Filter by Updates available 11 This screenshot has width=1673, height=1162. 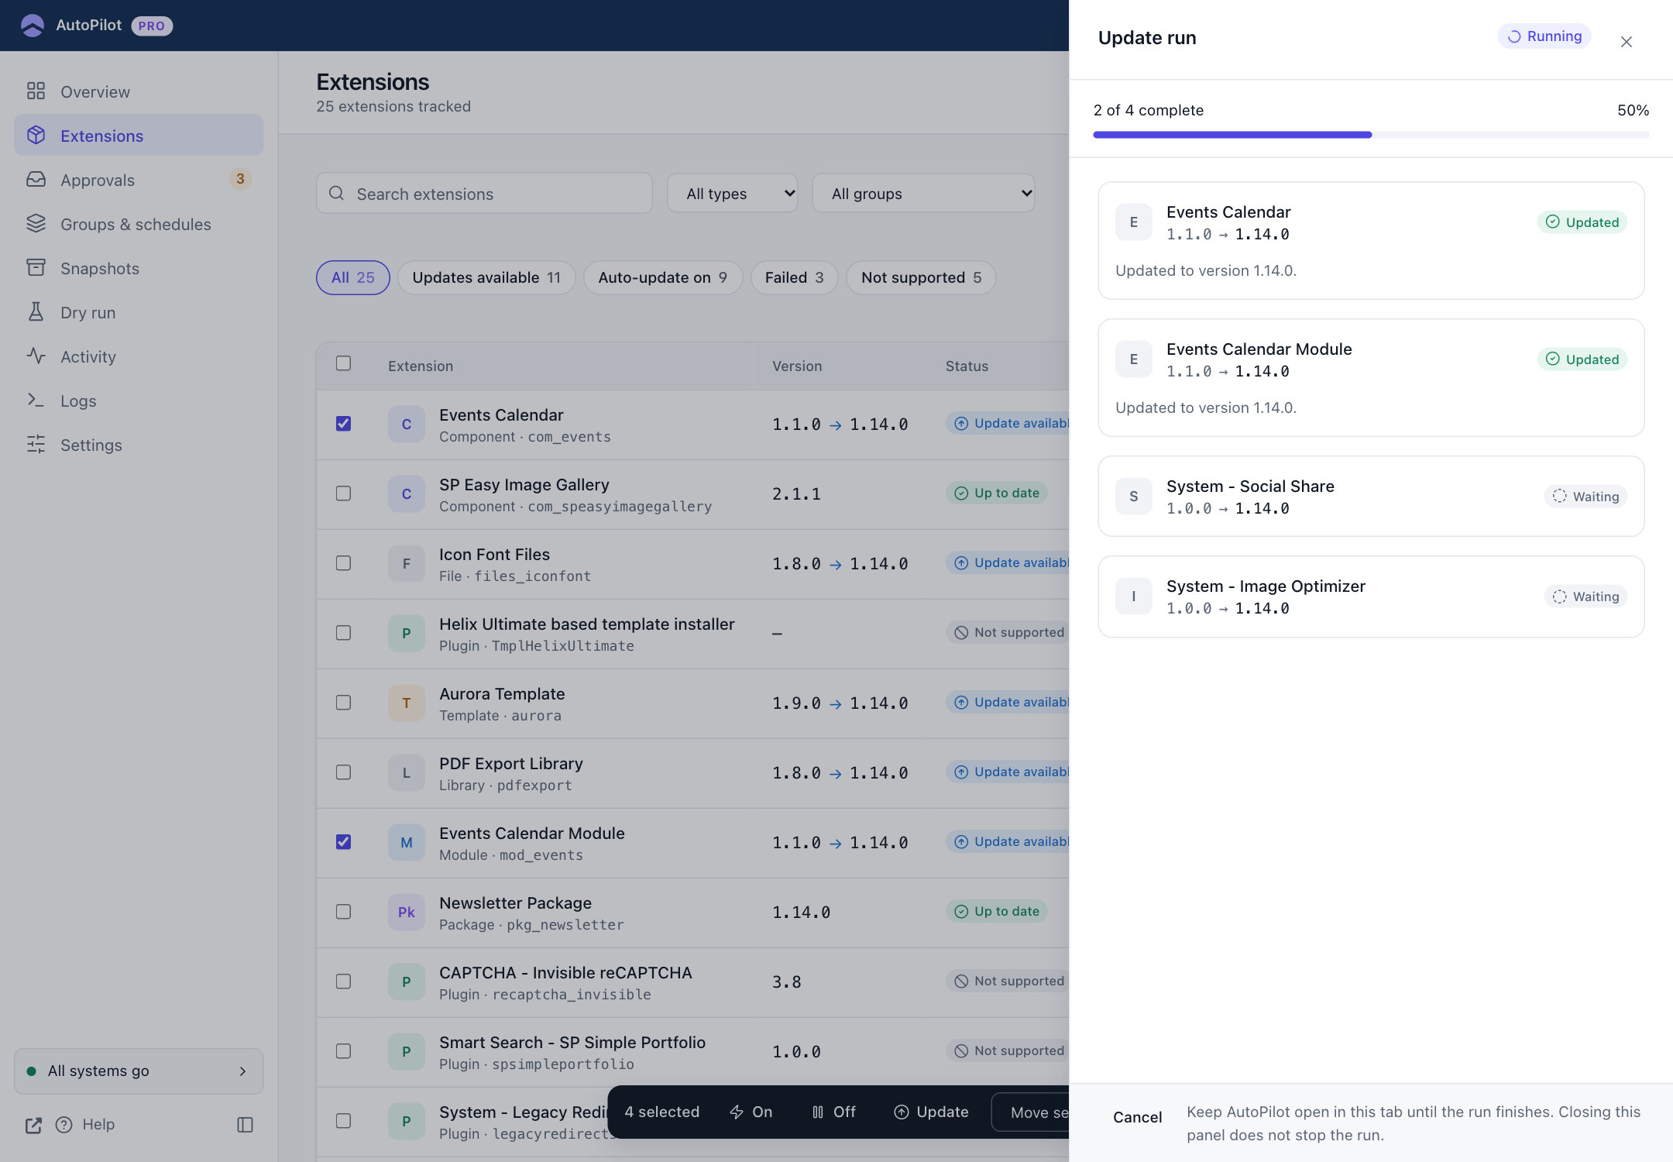(486, 277)
